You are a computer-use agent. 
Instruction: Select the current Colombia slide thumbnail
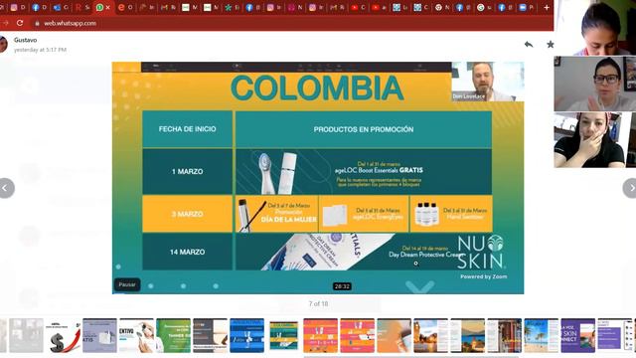[x=283, y=336]
